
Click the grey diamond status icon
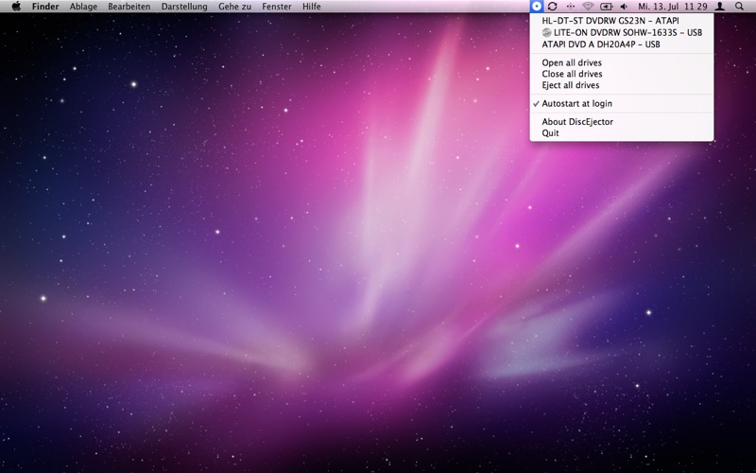click(587, 7)
